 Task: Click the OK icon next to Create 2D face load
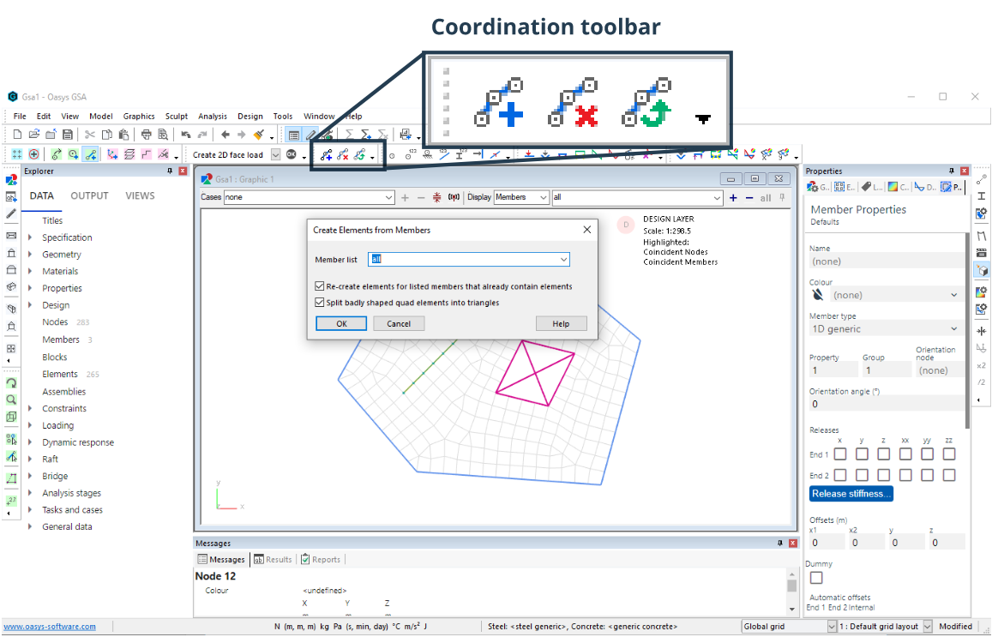click(x=293, y=154)
